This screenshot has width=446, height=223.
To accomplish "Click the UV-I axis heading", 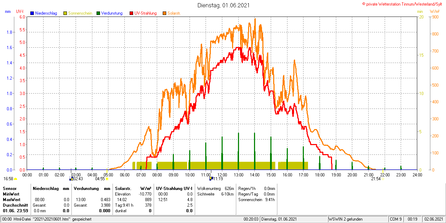I will 20,11.
